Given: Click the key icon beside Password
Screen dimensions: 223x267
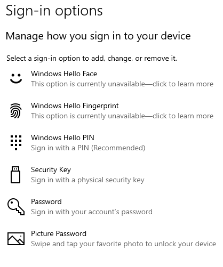Looking at the screenshot, I should 16,207.
